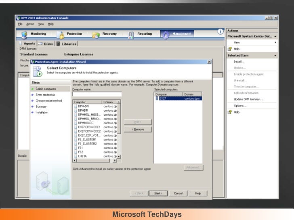Click the DPM-DR computer icon
This screenshot has height=220, width=294.
(x=76, y=106)
